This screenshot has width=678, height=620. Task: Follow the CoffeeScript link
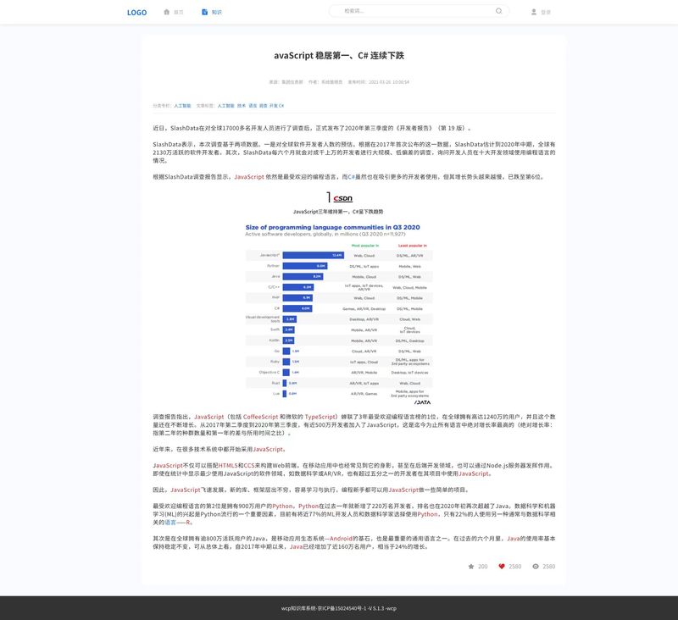pyautogui.click(x=261, y=417)
